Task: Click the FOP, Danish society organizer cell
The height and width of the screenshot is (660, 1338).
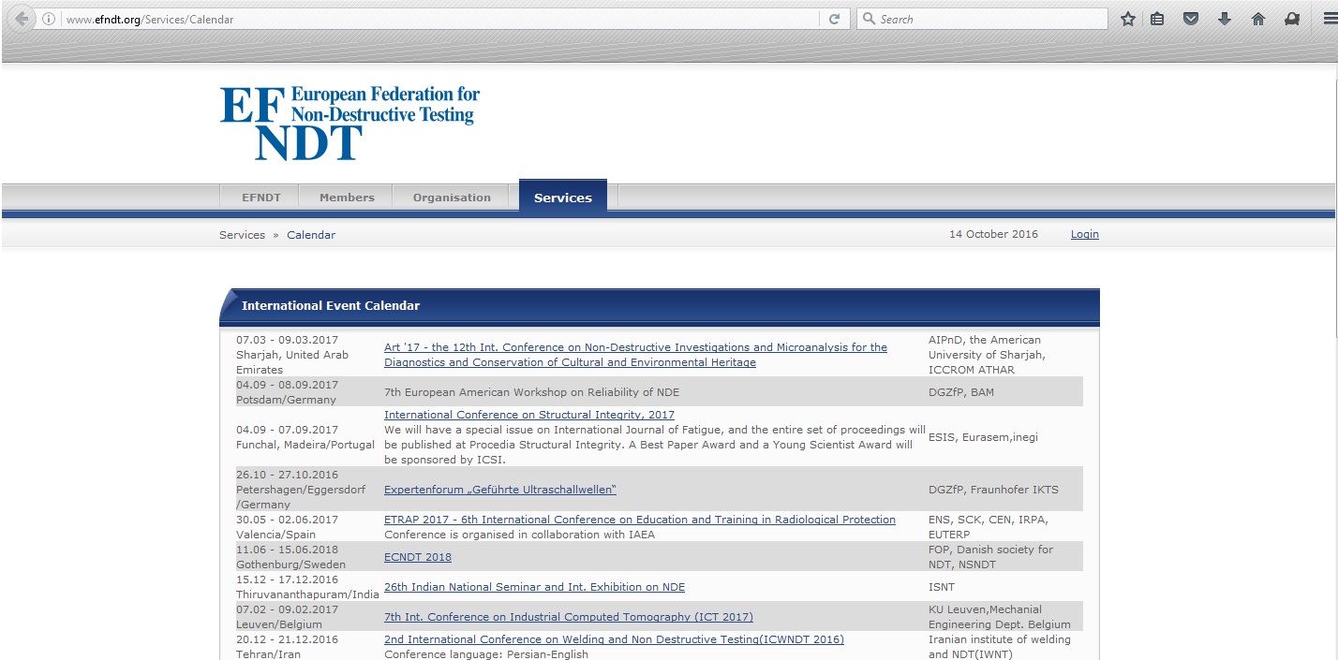Action: tap(990, 557)
